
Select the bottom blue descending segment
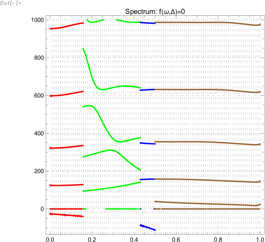148,227
